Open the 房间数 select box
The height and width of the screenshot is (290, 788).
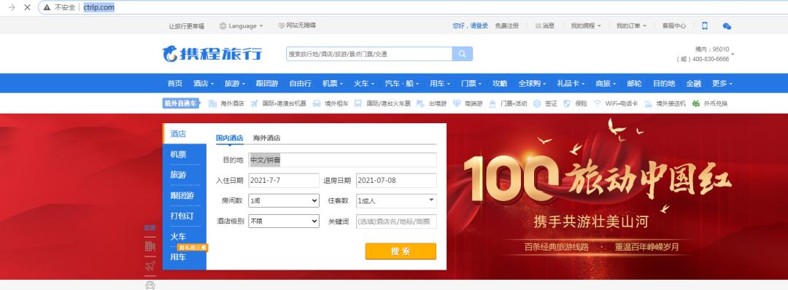coord(283,200)
